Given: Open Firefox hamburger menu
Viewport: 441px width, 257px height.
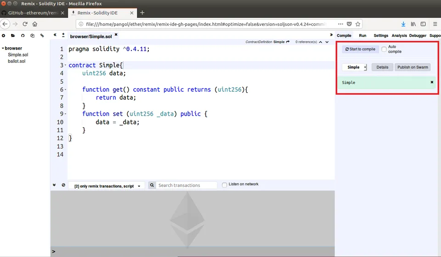Looking at the screenshot, I should [x=435, y=24].
